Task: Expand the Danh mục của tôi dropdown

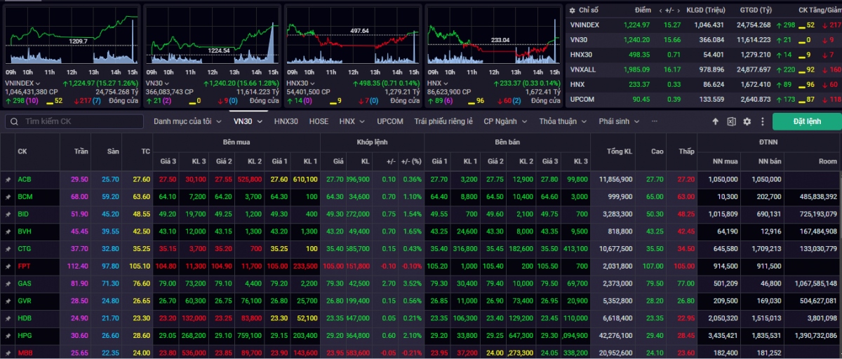Action: (187, 121)
